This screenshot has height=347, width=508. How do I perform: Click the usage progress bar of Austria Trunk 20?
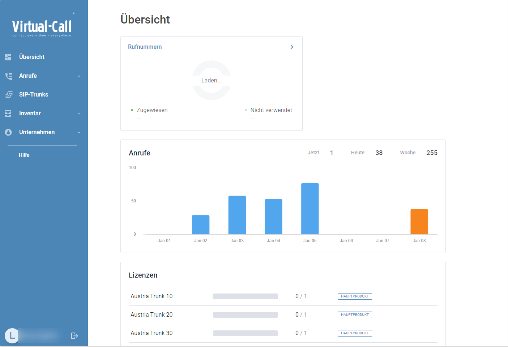(x=246, y=314)
